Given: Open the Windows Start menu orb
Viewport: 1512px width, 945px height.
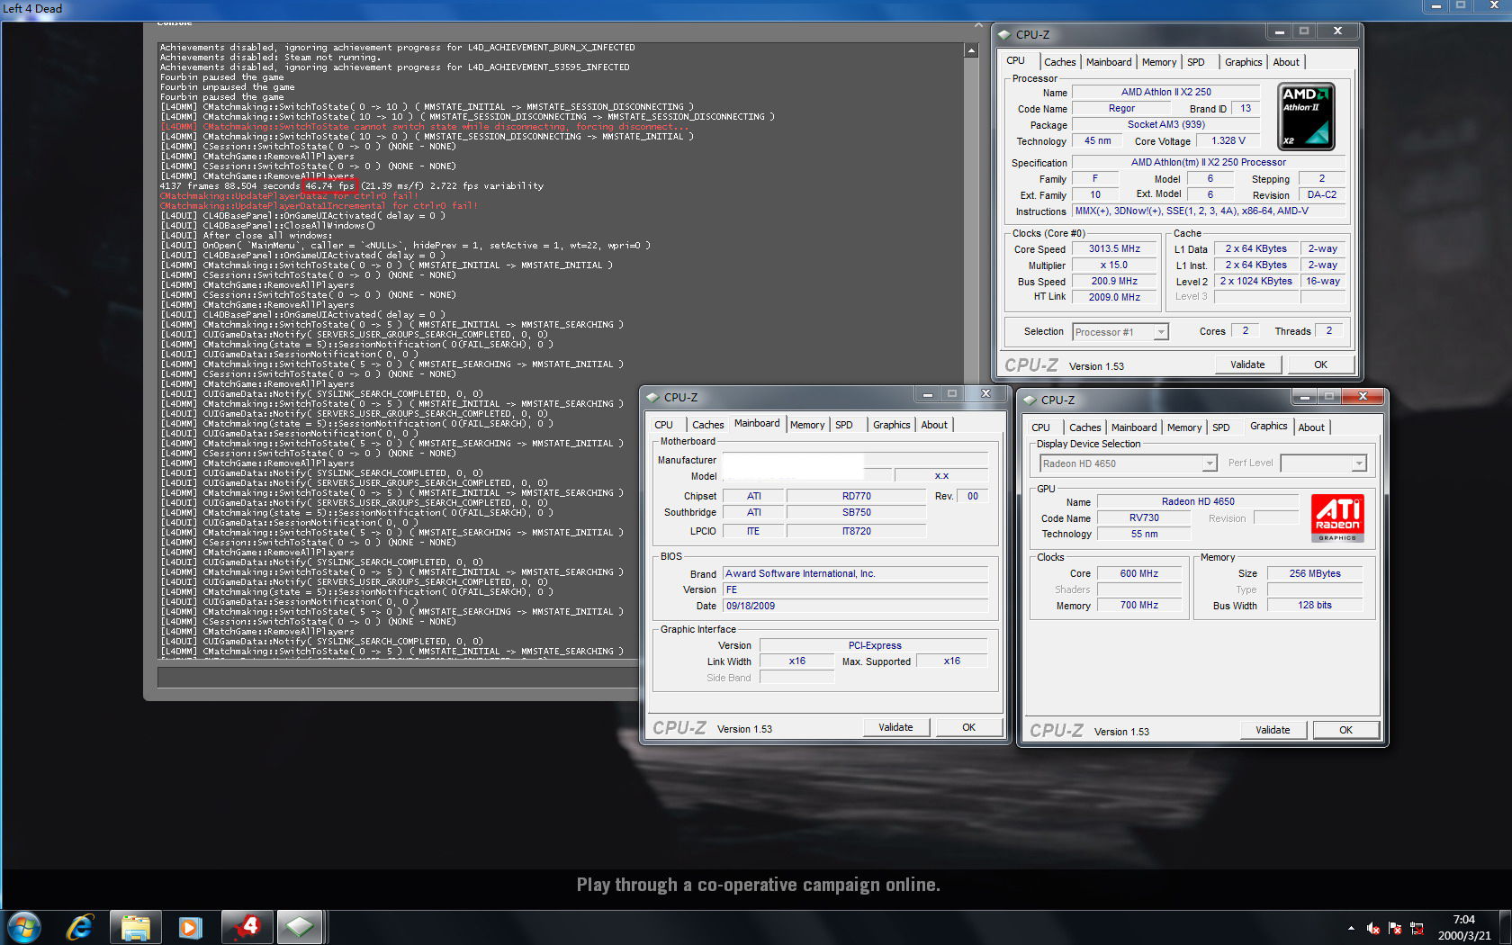Looking at the screenshot, I should (24, 927).
